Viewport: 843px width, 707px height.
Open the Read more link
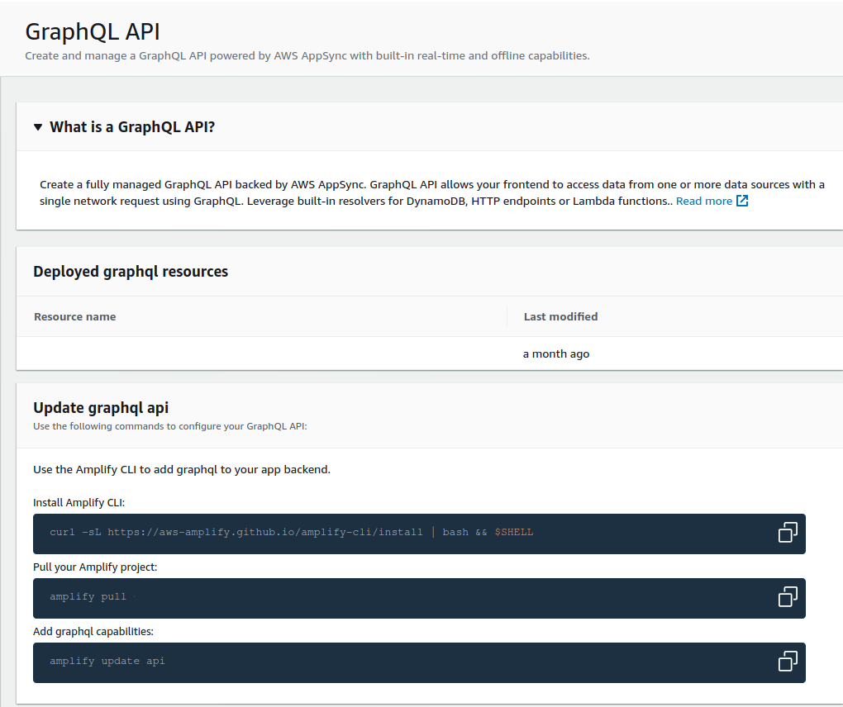(703, 200)
